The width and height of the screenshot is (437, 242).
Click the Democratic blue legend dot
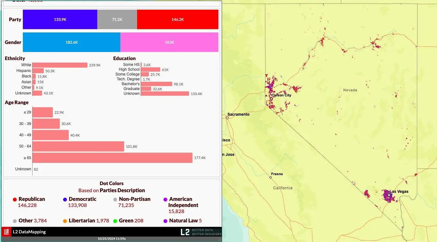[65, 200]
